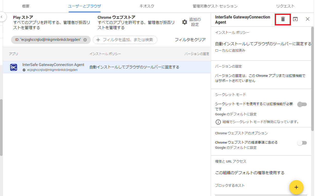Click the app ID text under InterSafe row
Viewport: 321px width, 196px height.
coord(52,70)
